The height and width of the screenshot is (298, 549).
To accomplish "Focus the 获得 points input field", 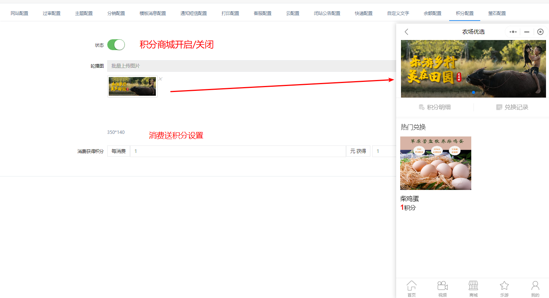I will pyautogui.click(x=384, y=151).
